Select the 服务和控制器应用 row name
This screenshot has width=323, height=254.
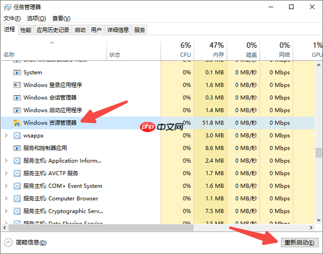pos(45,148)
